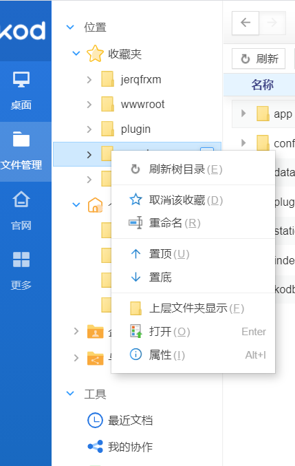The height and width of the screenshot is (466, 295).
Task: Click the 收藏夹 star icon
Action: [x=95, y=54]
